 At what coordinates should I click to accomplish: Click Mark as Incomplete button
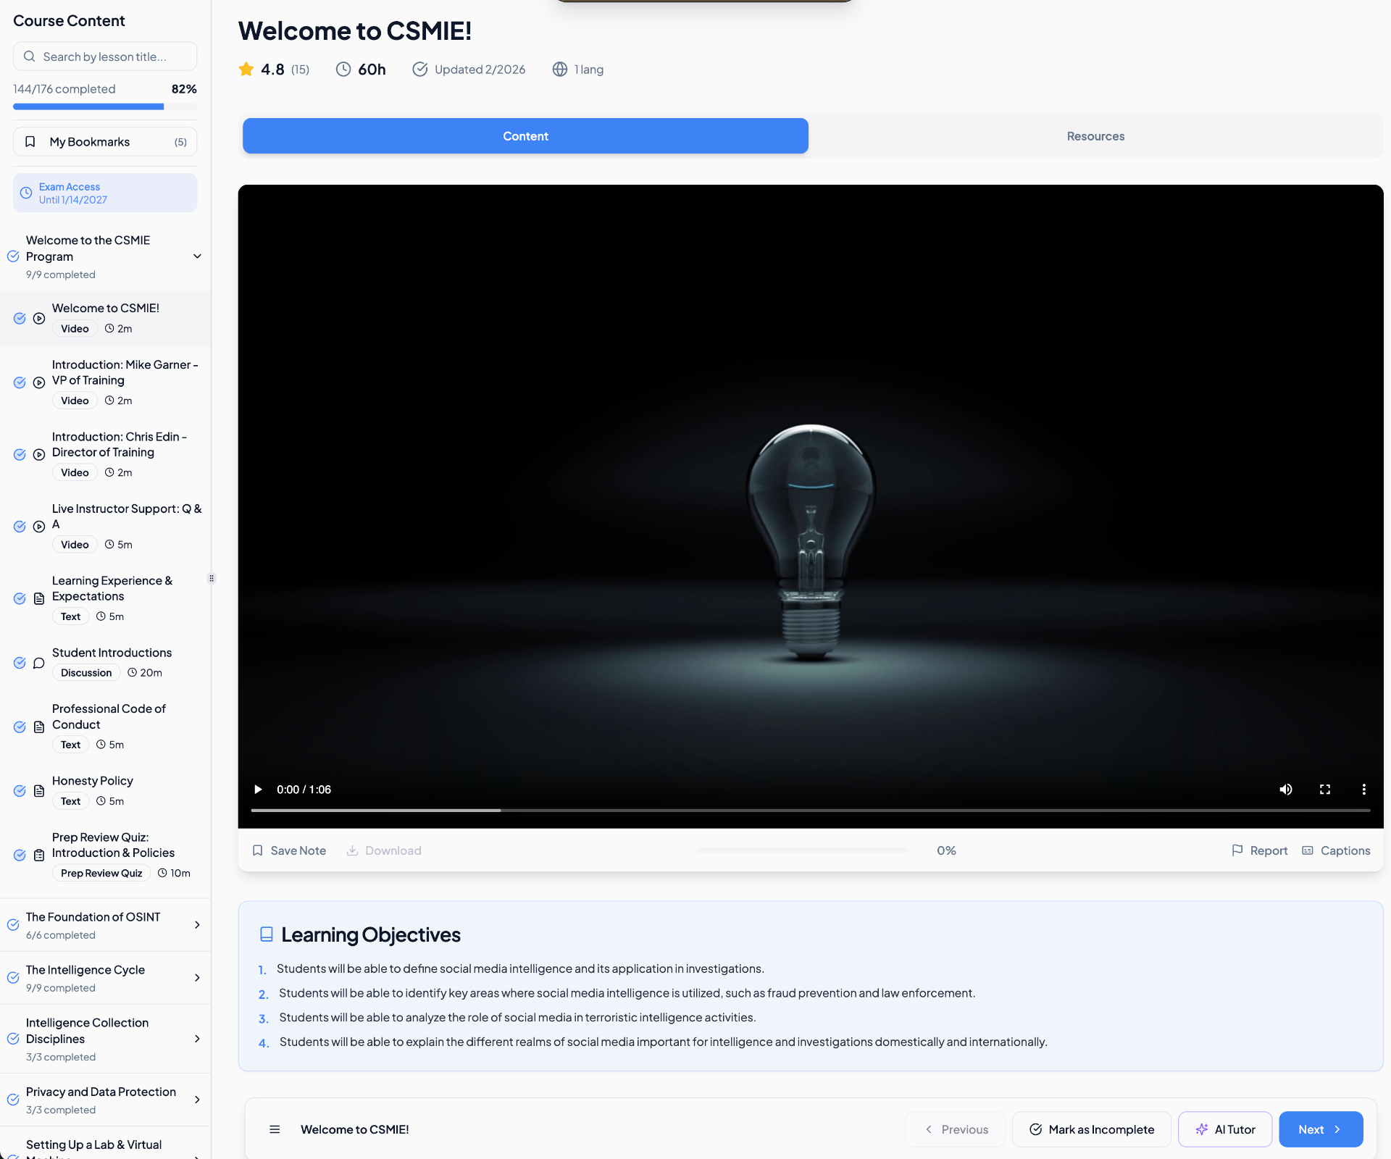[x=1091, y=1129]
